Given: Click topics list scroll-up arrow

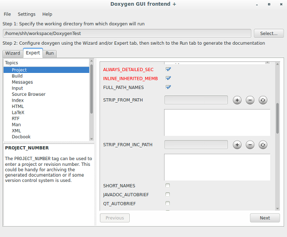Looking at the screenshot, I should [x=91, y=61].
